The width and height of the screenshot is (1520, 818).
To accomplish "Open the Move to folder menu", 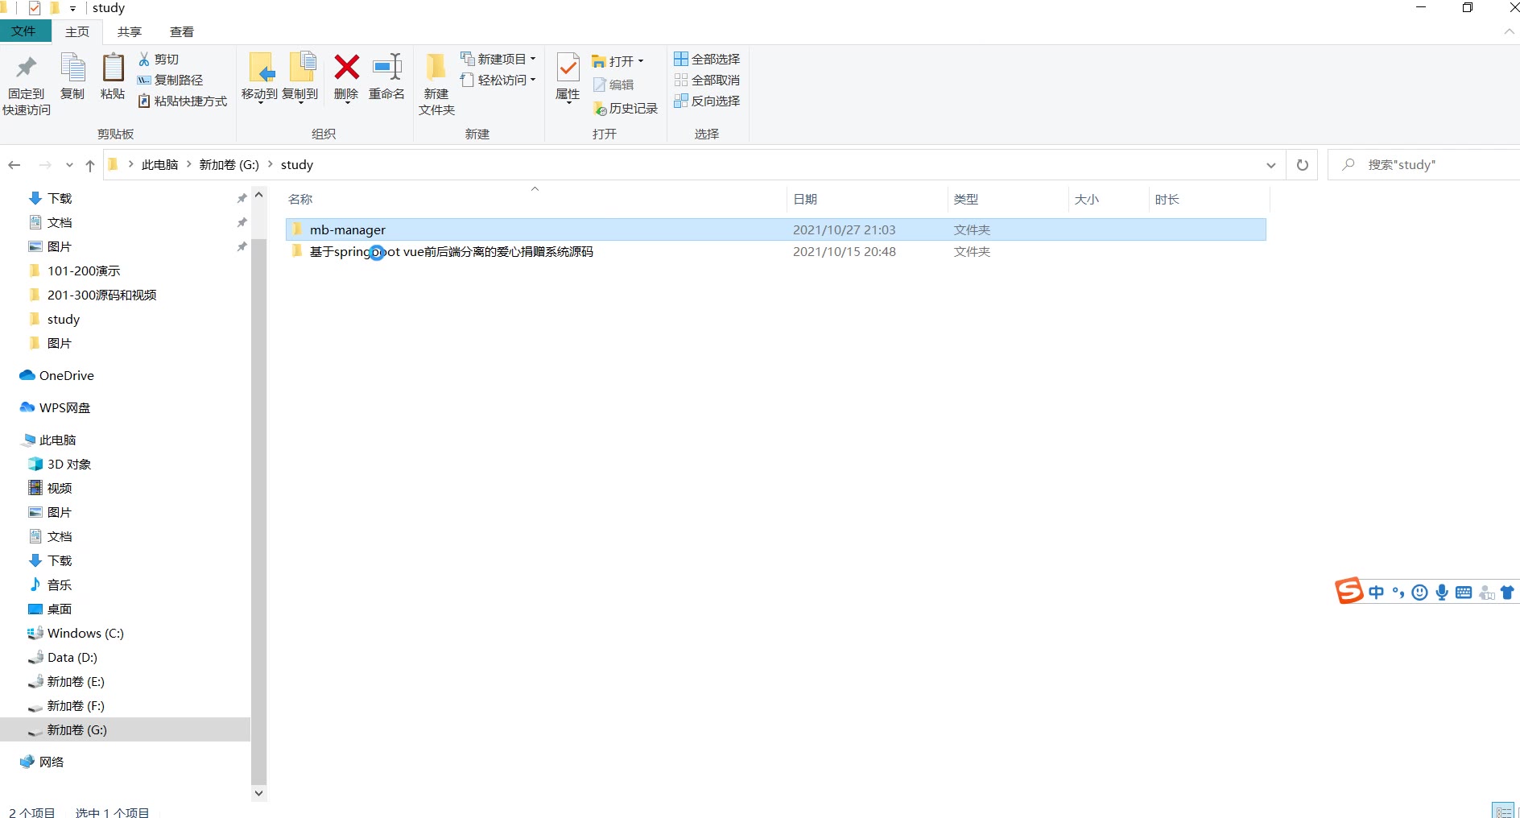I will tap(259, 78).
